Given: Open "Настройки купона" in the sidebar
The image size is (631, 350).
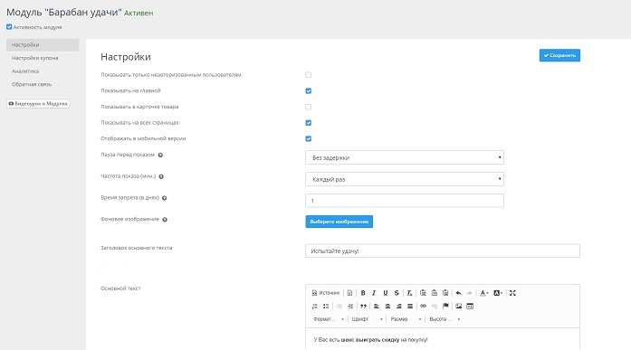Looking at the screenshot, I should pos(35,58).
